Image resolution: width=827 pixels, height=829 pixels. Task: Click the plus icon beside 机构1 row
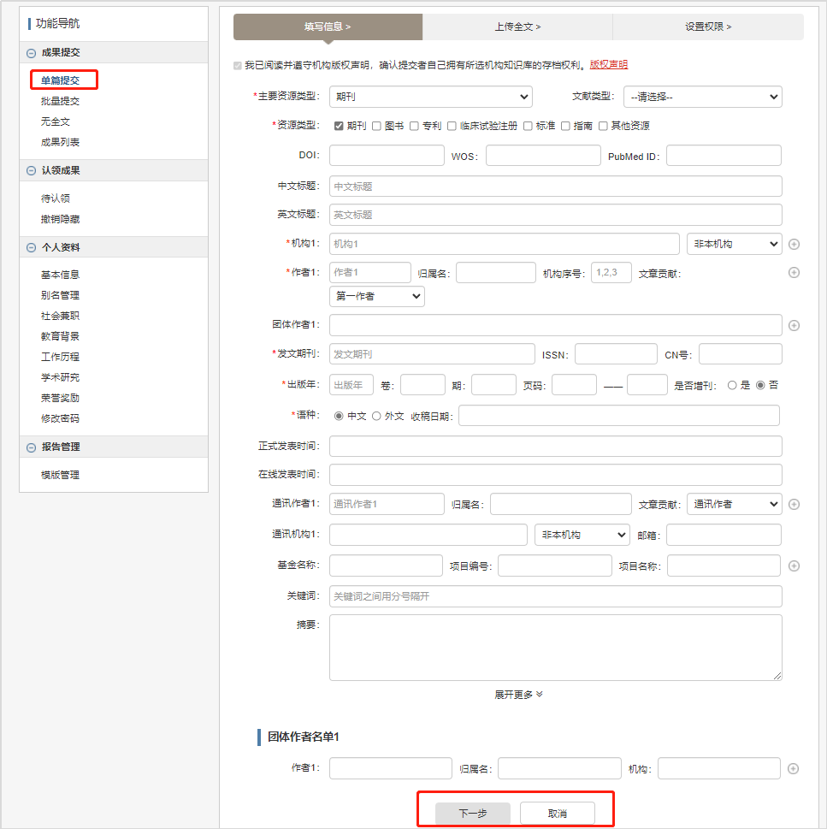point(794,244)
